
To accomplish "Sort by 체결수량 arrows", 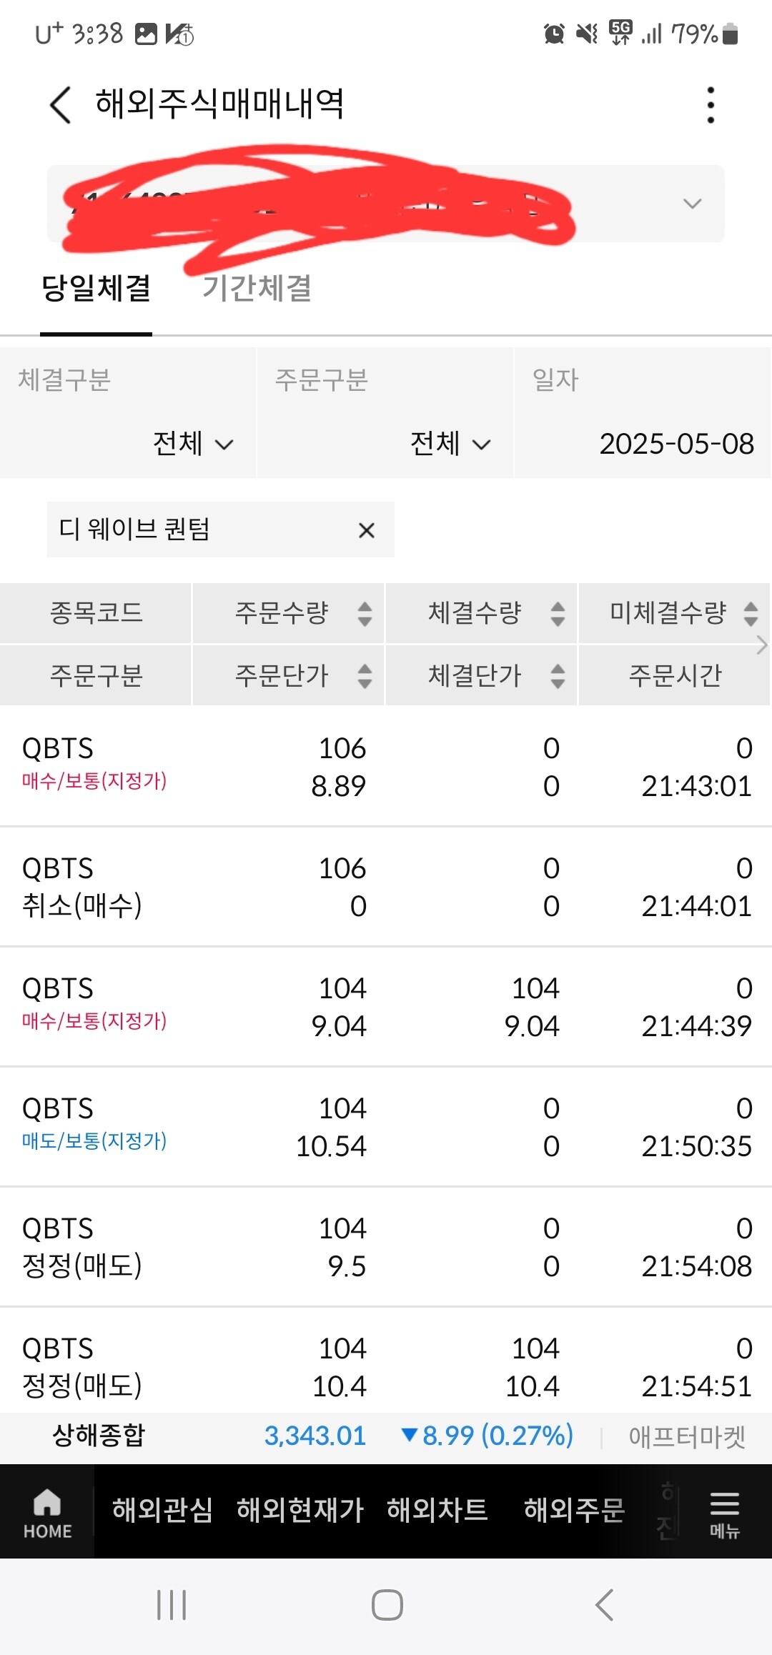I will click(x=558, y=613).
